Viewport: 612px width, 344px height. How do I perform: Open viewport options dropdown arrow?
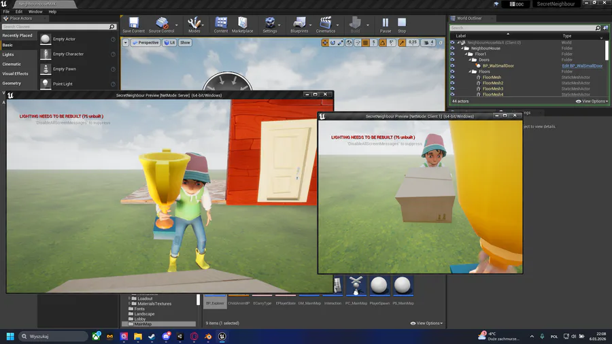(125, 43)
